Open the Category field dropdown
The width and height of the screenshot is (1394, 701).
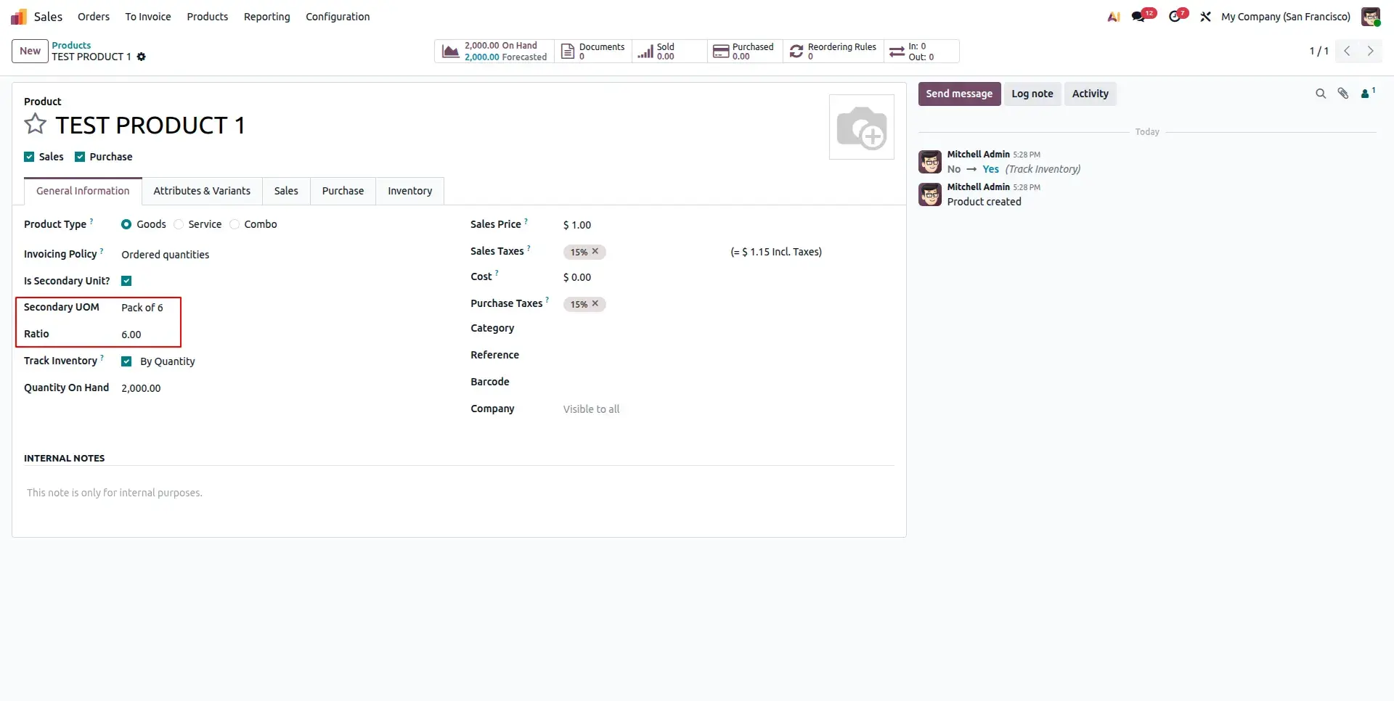pos(728,329)
